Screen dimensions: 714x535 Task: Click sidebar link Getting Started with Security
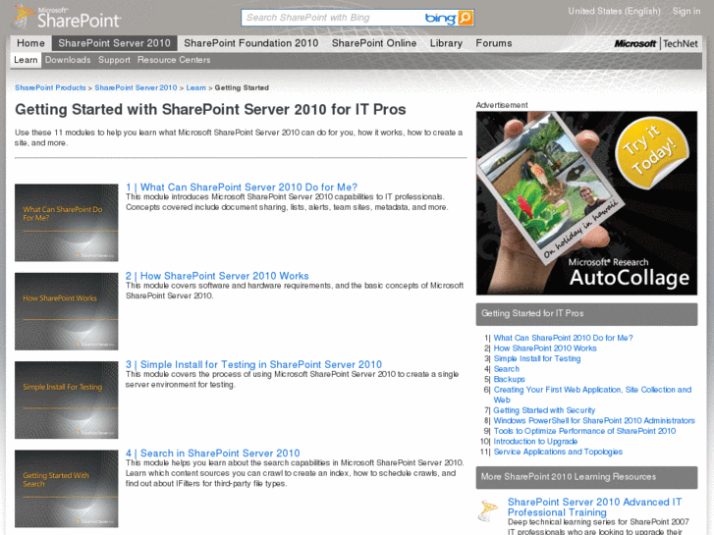point(544,410)
